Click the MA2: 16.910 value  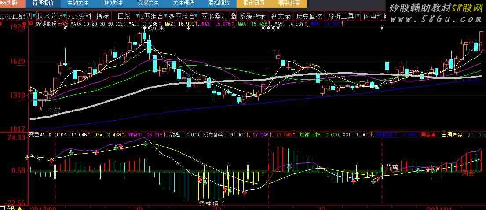coord(181,24)
